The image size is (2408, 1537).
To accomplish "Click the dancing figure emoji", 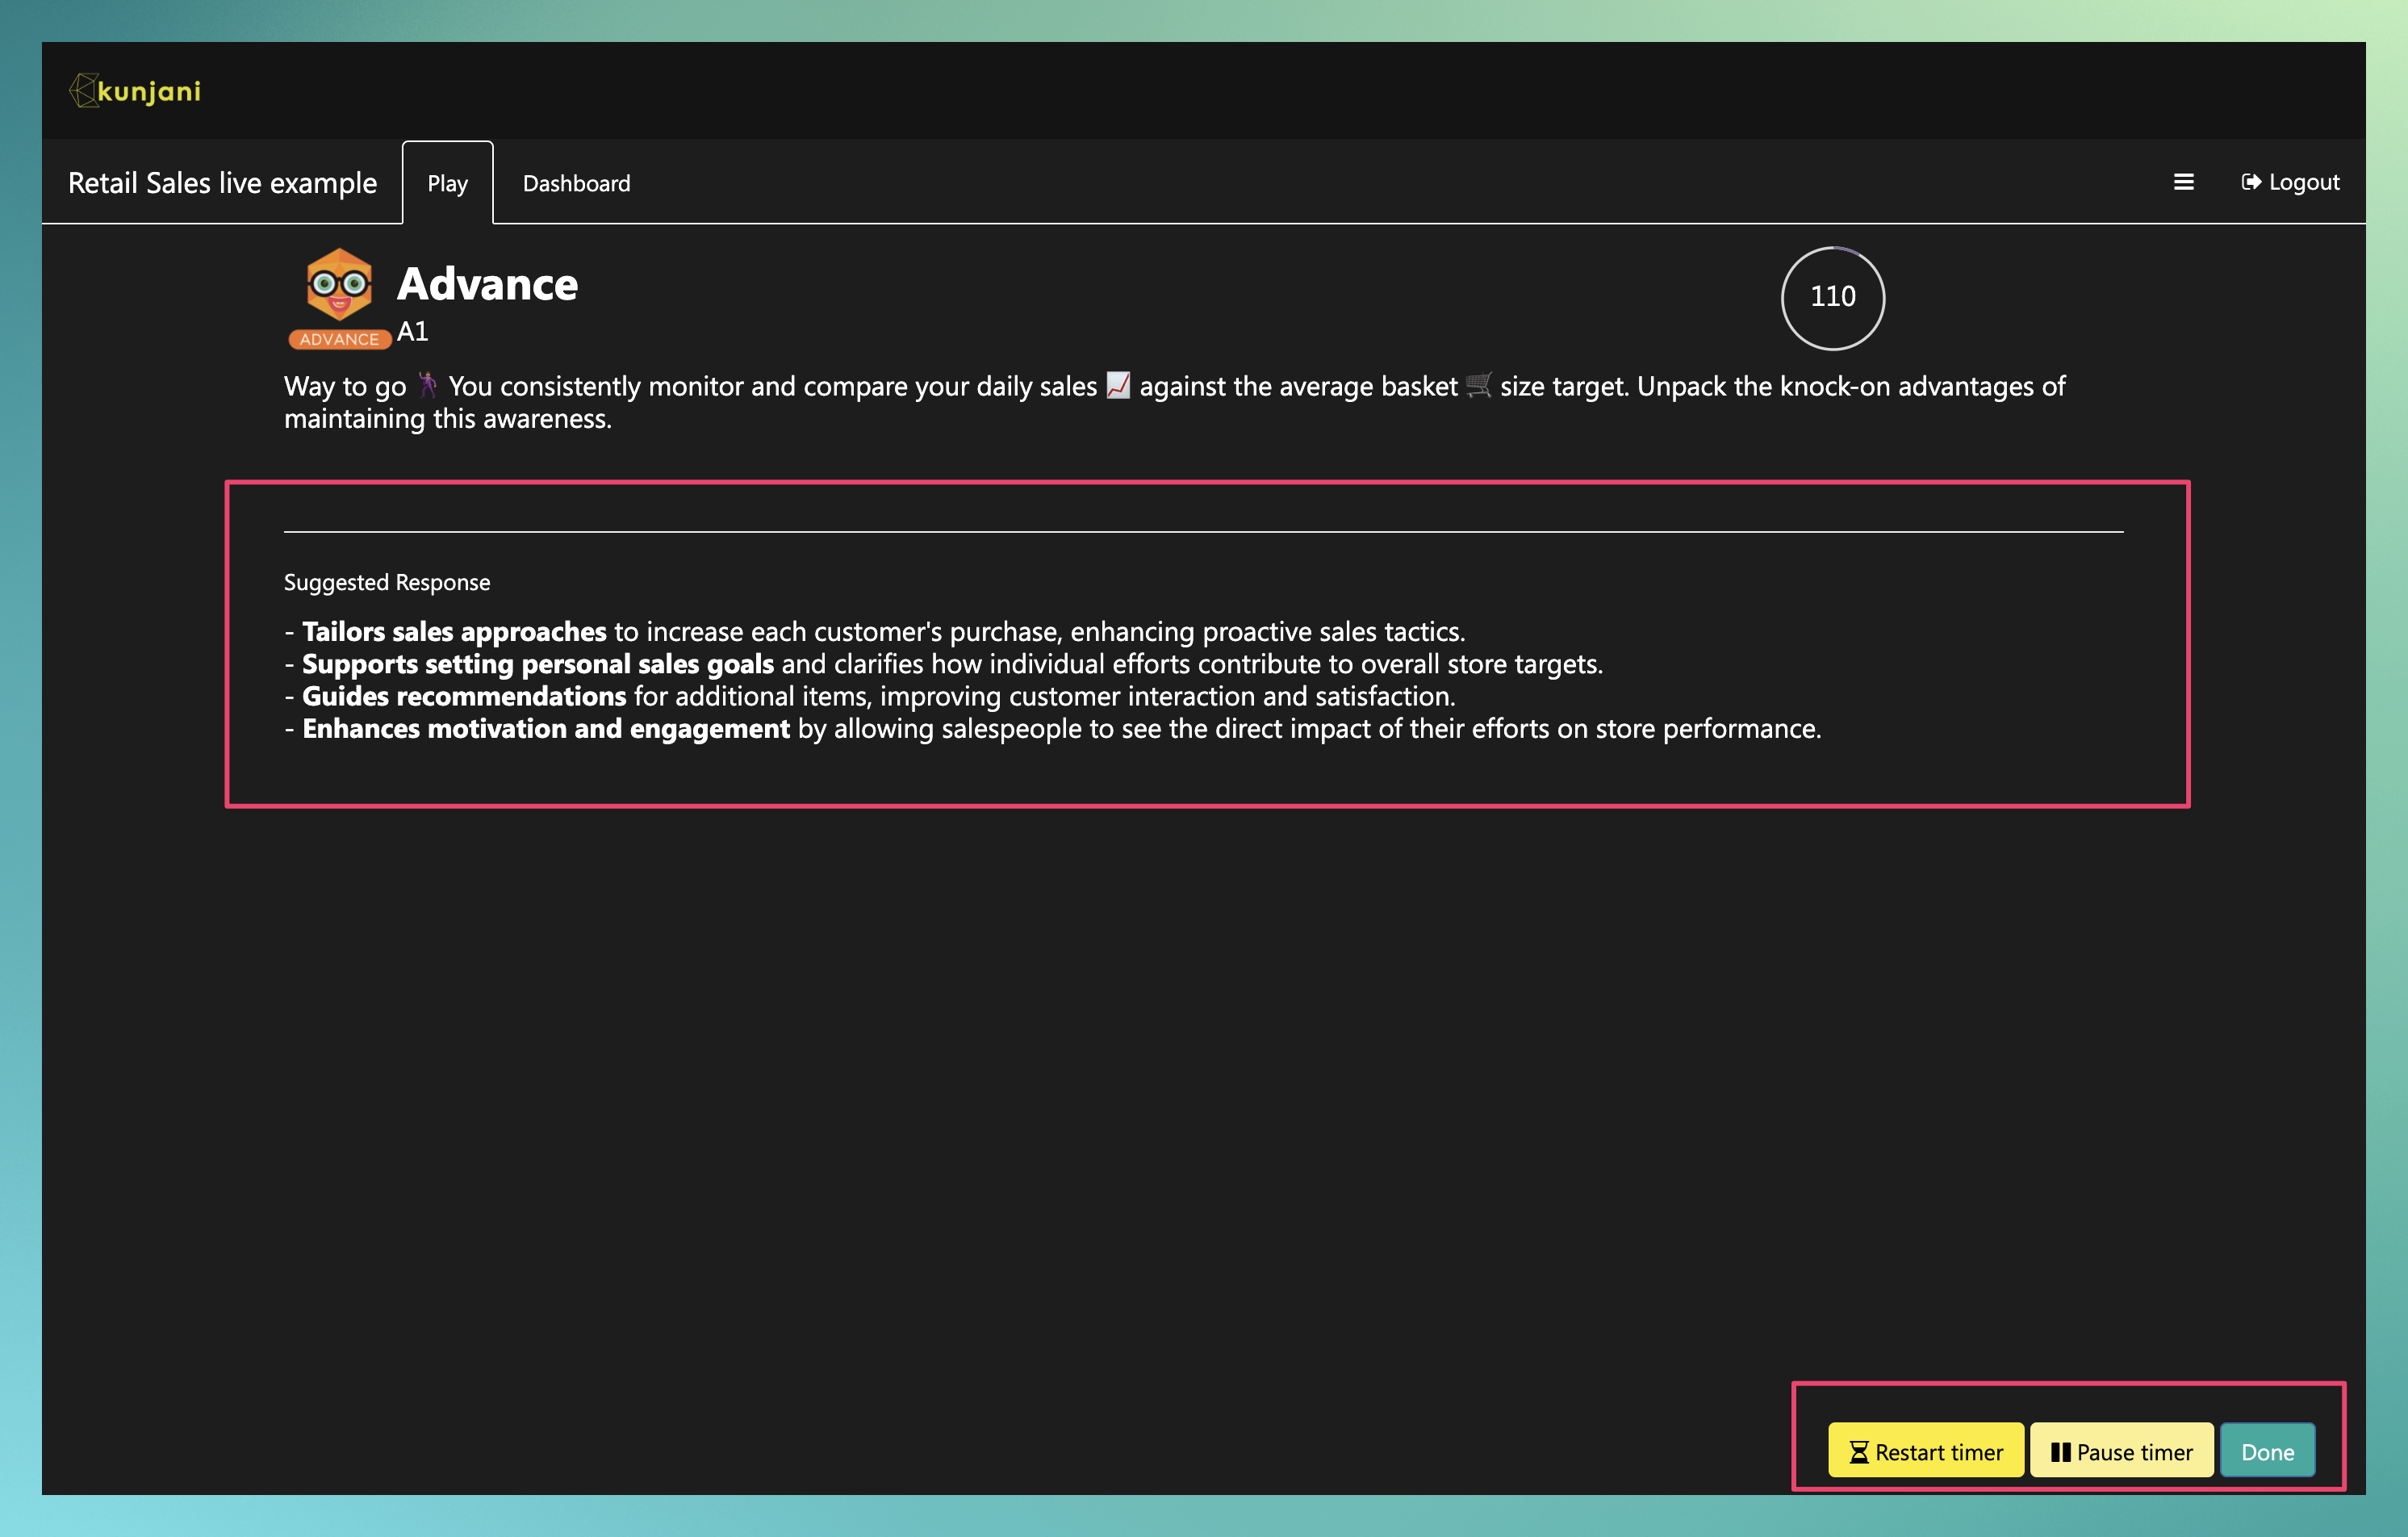I will pyautogui.click(x=427, y=385).
